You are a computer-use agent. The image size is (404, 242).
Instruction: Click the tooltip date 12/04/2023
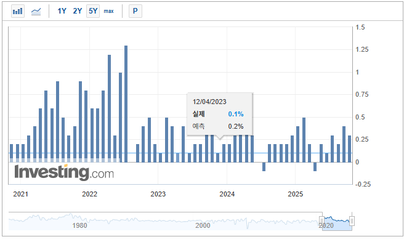209,102
